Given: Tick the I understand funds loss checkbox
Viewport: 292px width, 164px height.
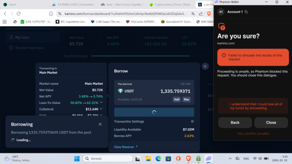Looking at the screenshot, I should [x=224, y=104].
